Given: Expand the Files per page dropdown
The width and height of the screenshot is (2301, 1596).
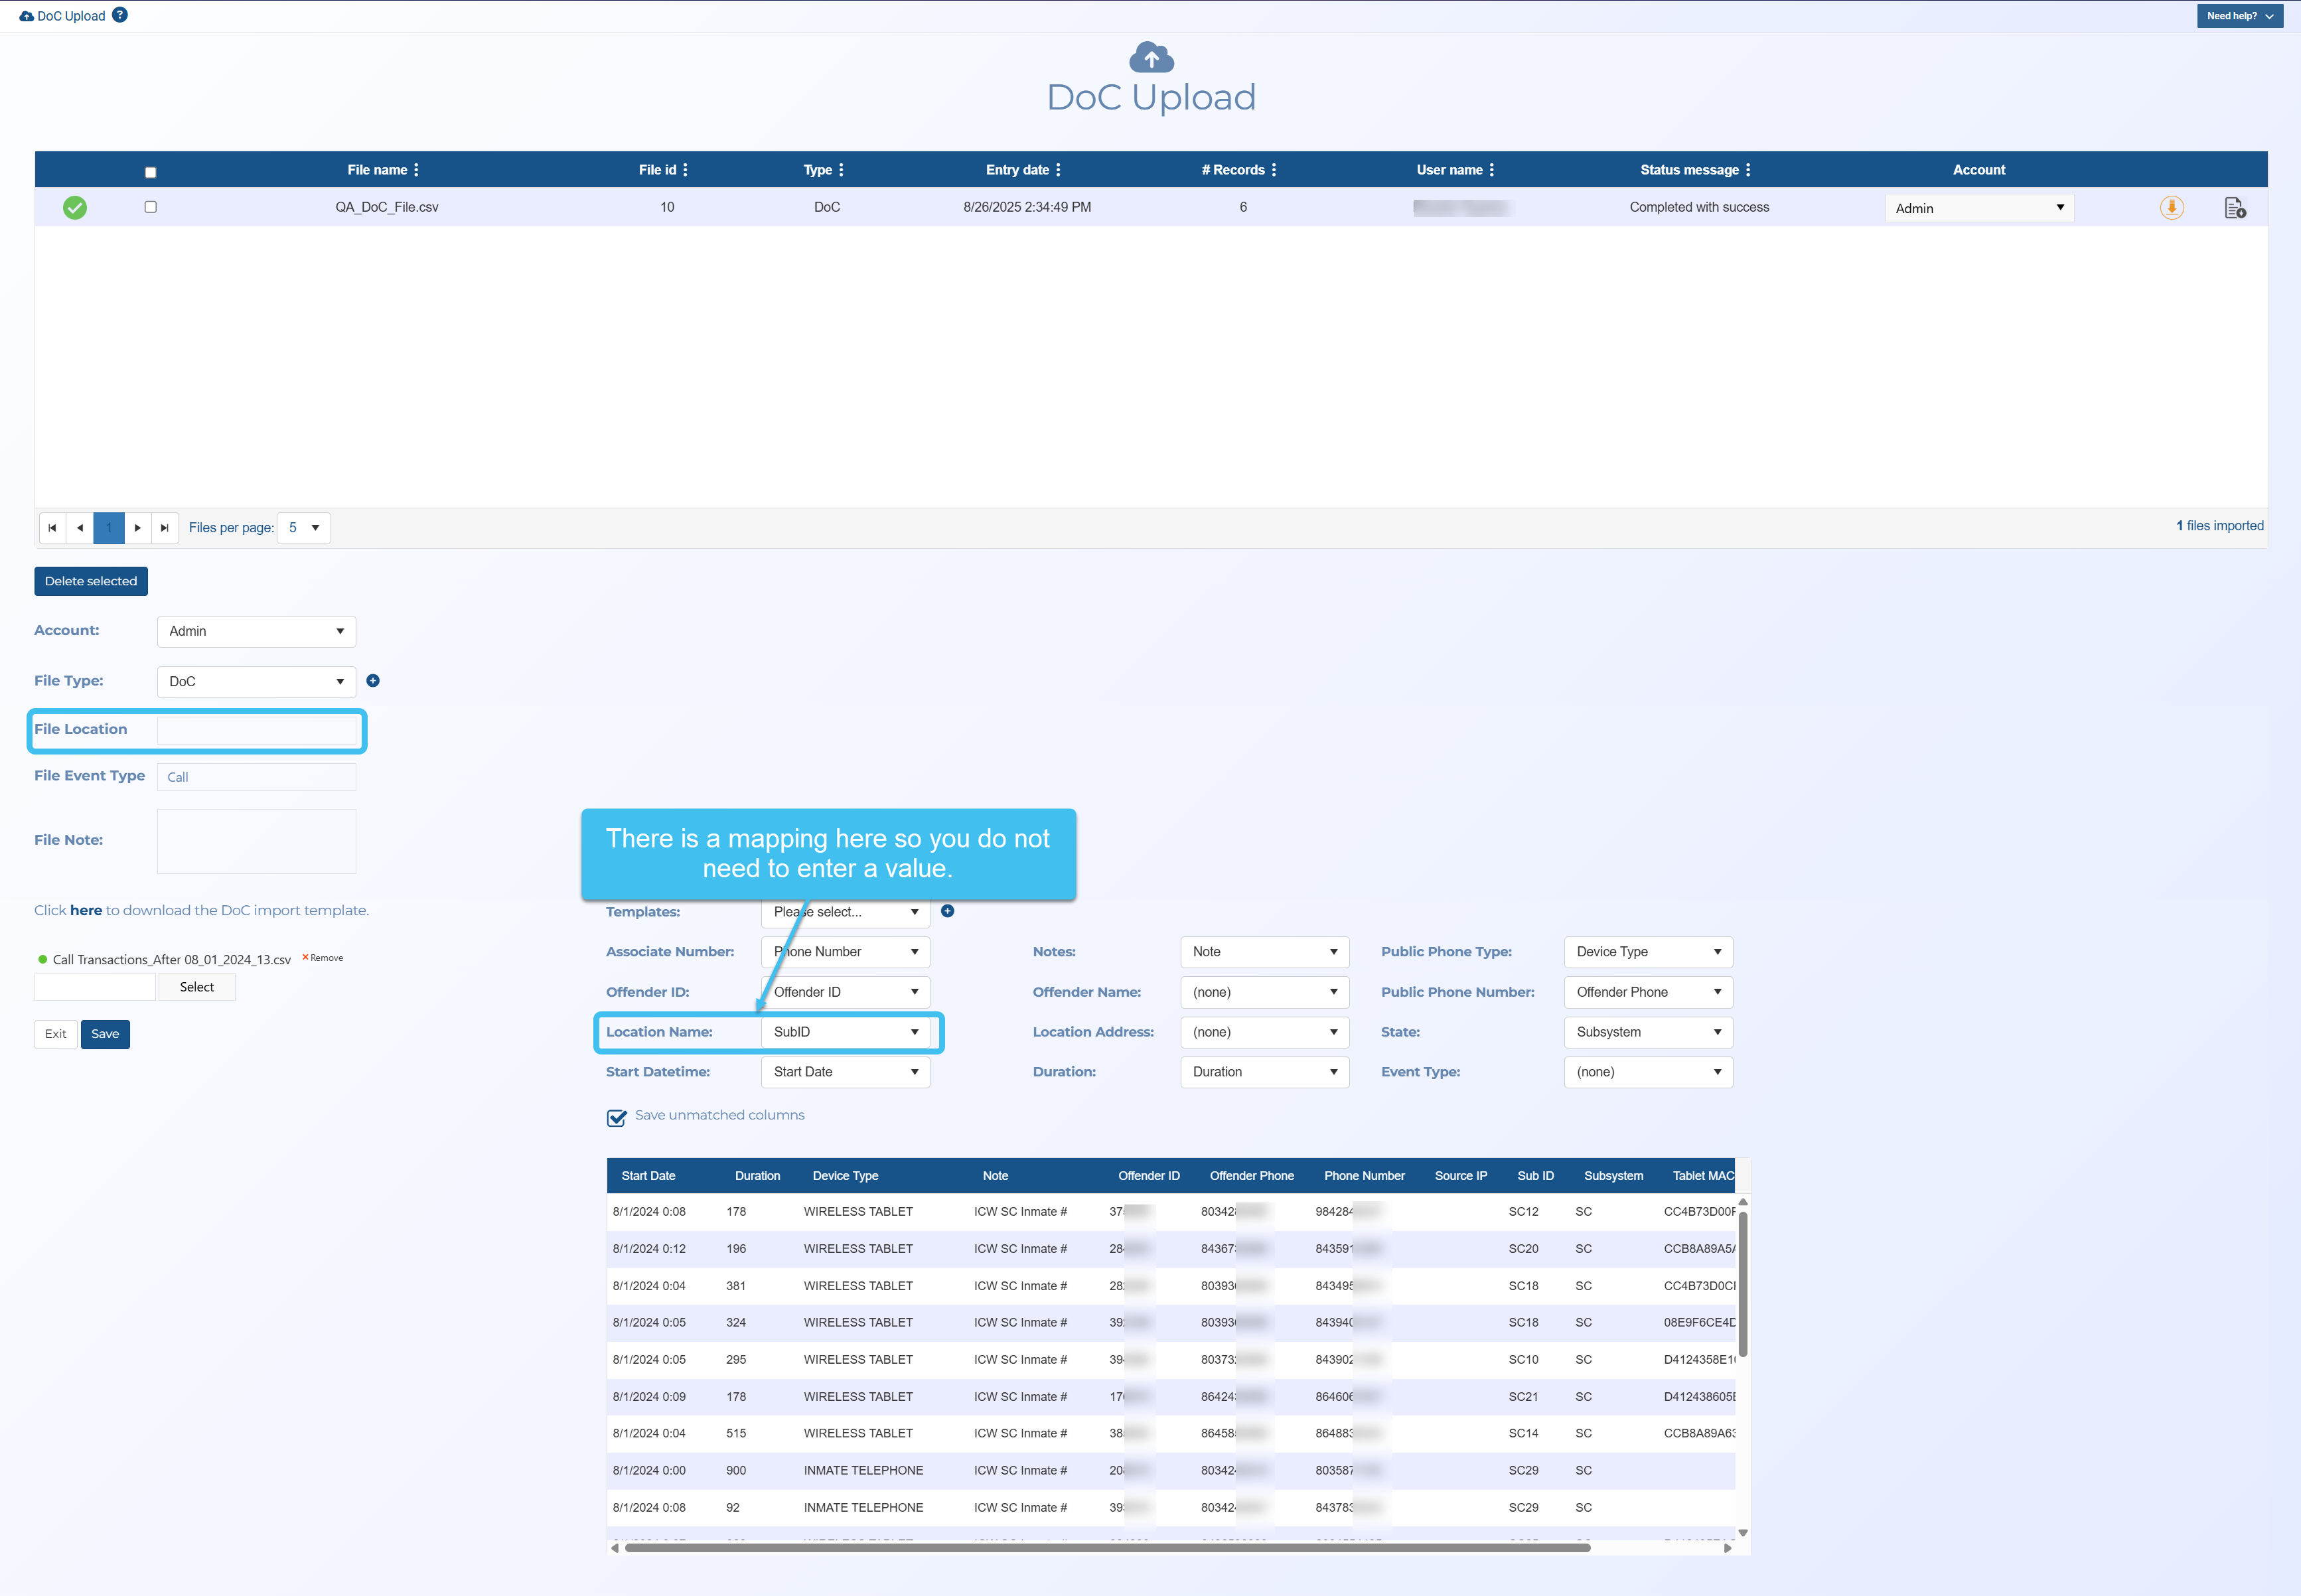Looking at the screenshot, I should pyautogui.click(x=304, y=528).
